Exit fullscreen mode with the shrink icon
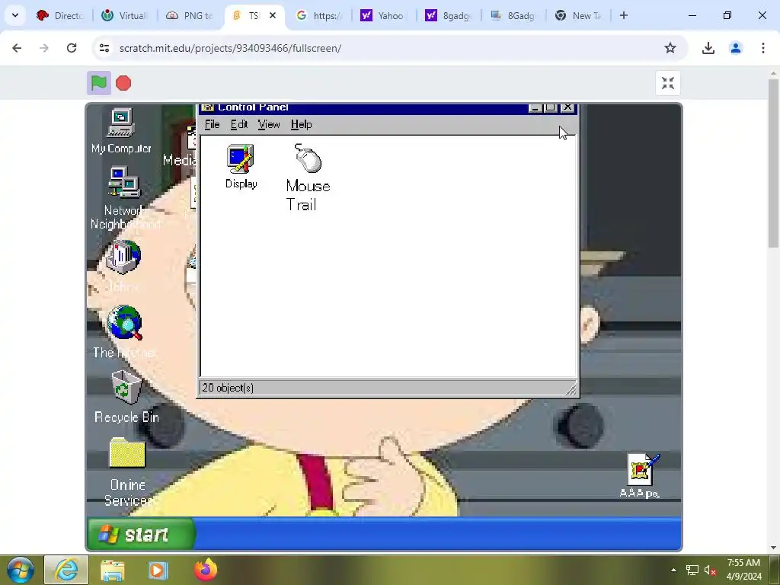The width and height of the screenshot is (780, 585). coord(667,83)
